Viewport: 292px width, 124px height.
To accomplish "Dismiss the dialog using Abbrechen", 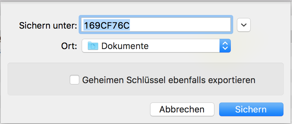I will (182, 109).
